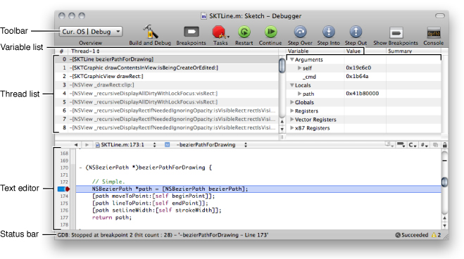Click the Step Over icon
The image size is (464, 259).
coord(300,32)
